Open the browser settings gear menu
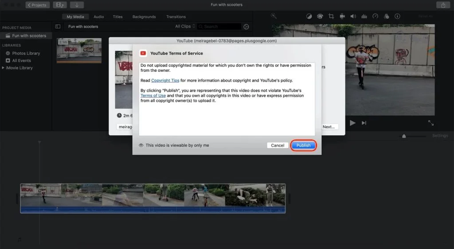 click(247, 27)
